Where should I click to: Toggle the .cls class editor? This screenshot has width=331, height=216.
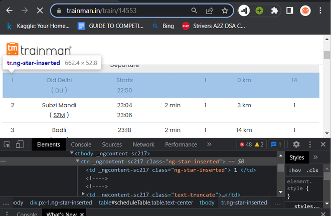312,170
